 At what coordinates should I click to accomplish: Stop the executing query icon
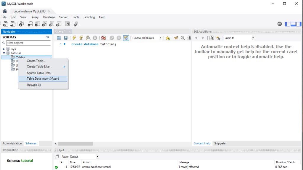click(x=95, y=38)
